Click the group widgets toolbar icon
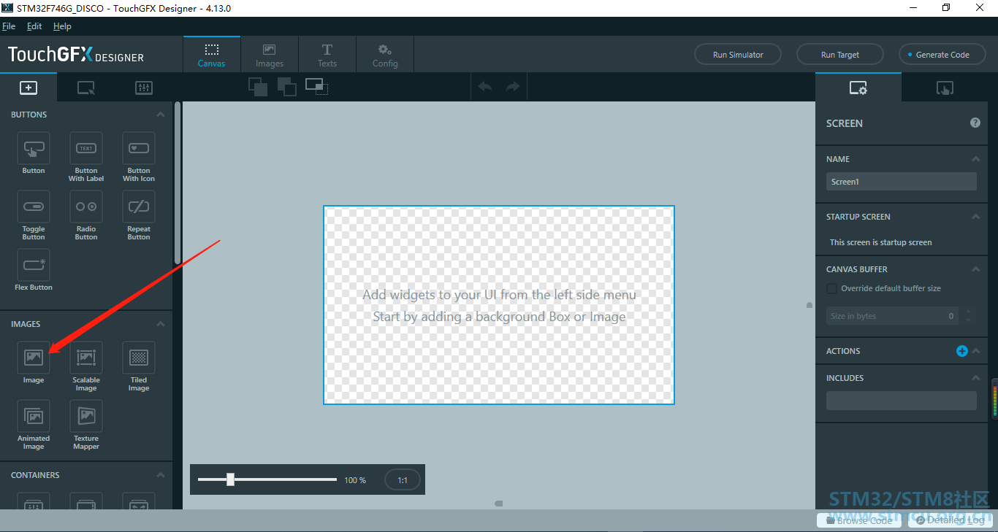The width and height of the screenshot is (998, 532). click(x=316, y=87)
